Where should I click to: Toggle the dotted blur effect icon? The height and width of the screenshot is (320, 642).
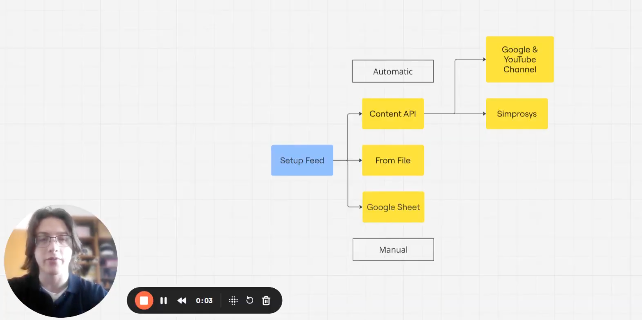click(x=233, y=301)
